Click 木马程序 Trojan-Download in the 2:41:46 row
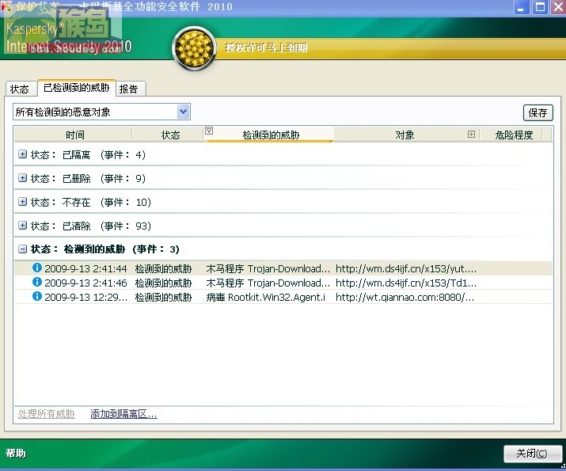 268,283
